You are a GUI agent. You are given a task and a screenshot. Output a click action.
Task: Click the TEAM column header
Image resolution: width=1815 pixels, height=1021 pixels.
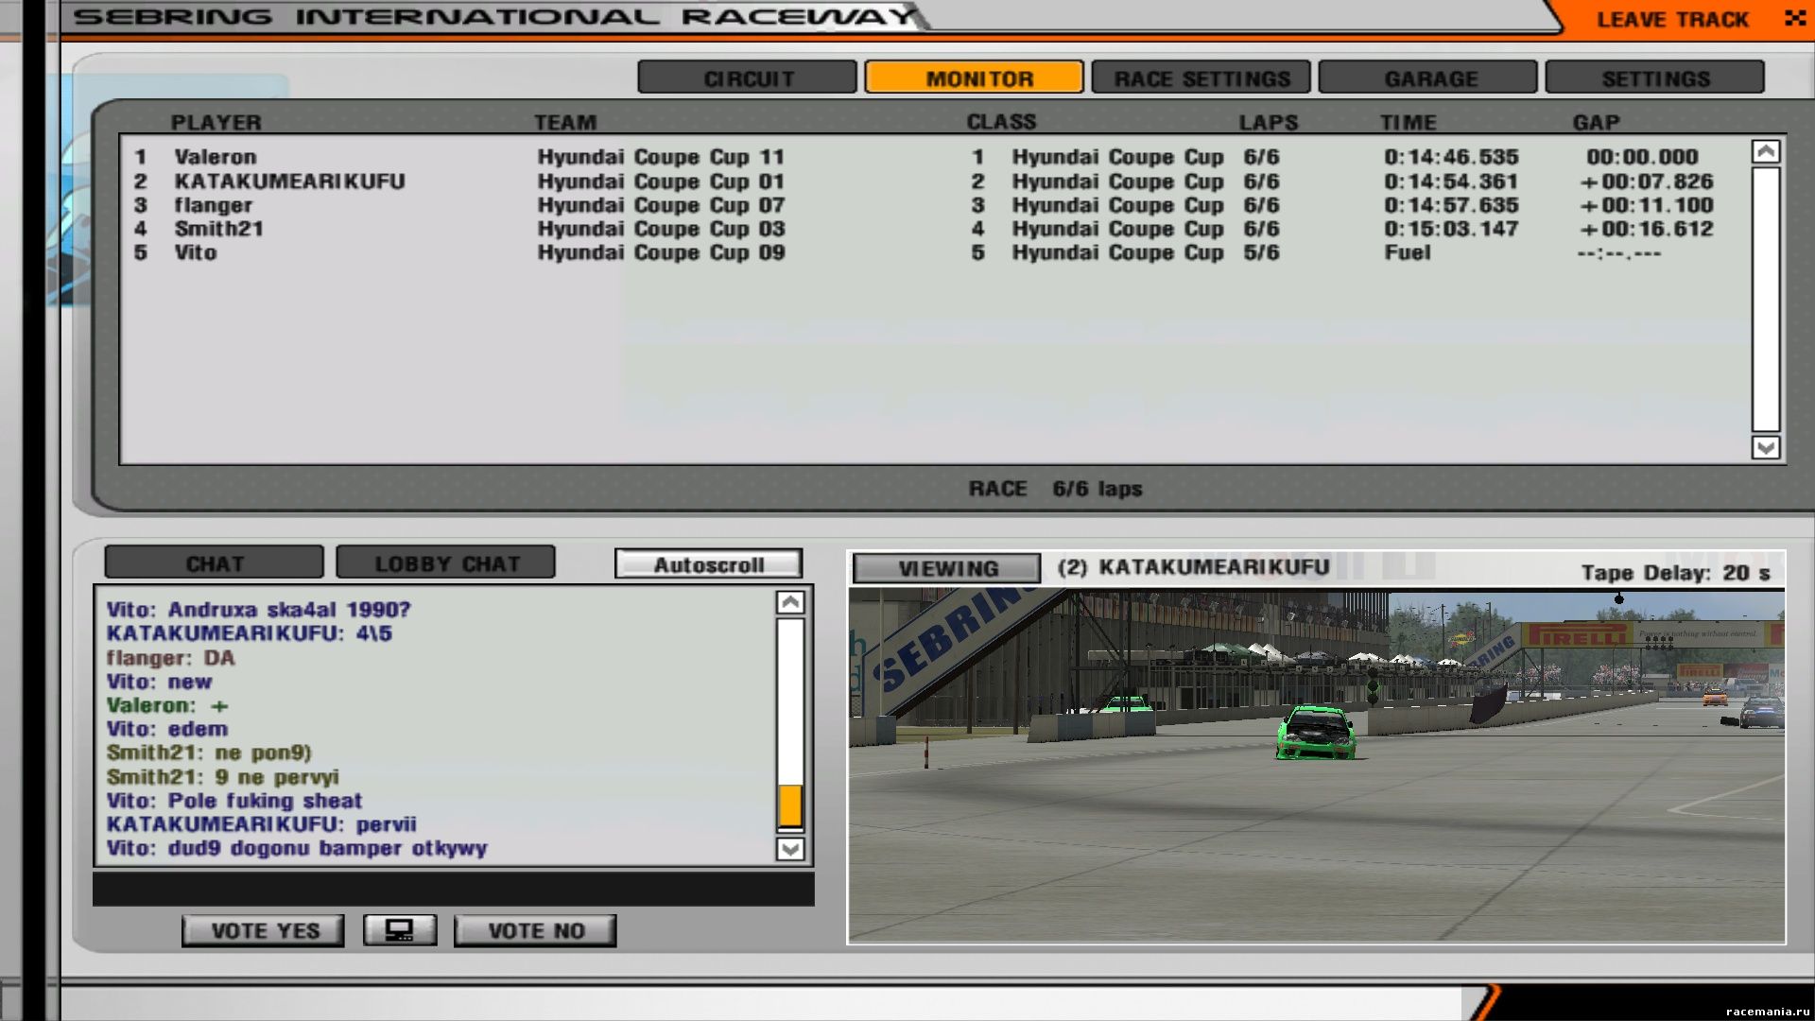coord(565,123)
